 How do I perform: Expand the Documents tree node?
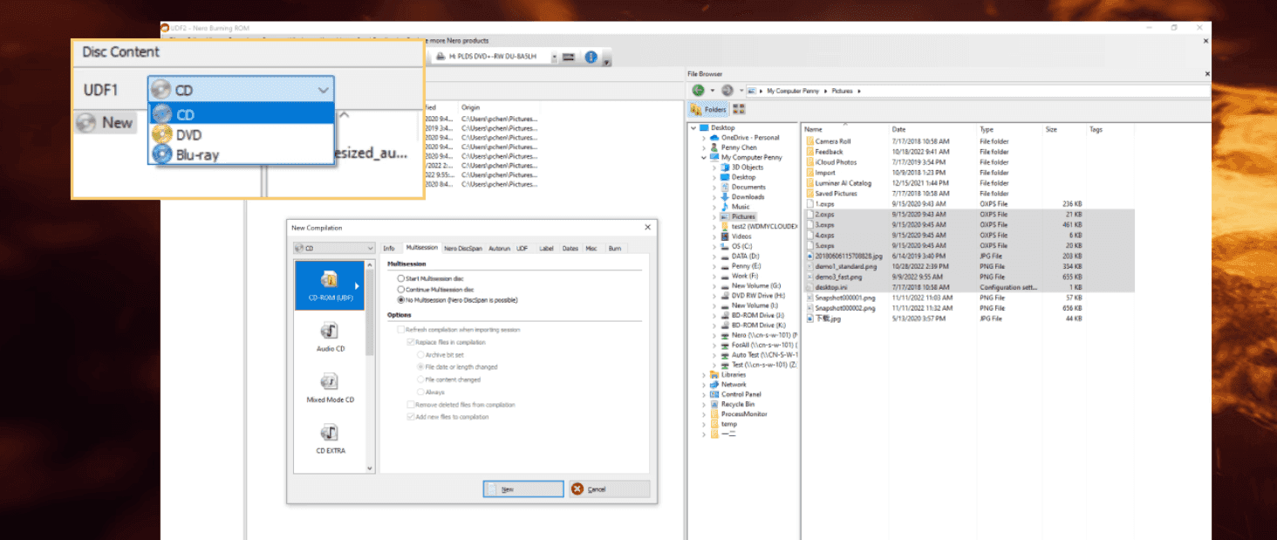tap(714, 187)
